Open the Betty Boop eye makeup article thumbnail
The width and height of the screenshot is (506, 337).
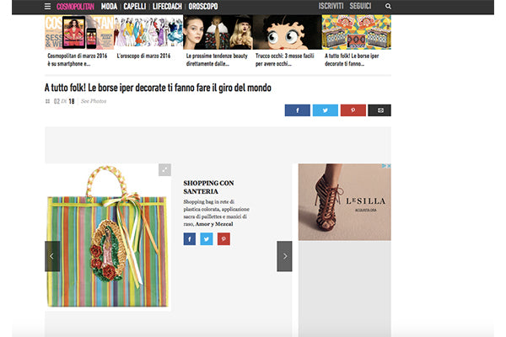click(x=287, y=34)
